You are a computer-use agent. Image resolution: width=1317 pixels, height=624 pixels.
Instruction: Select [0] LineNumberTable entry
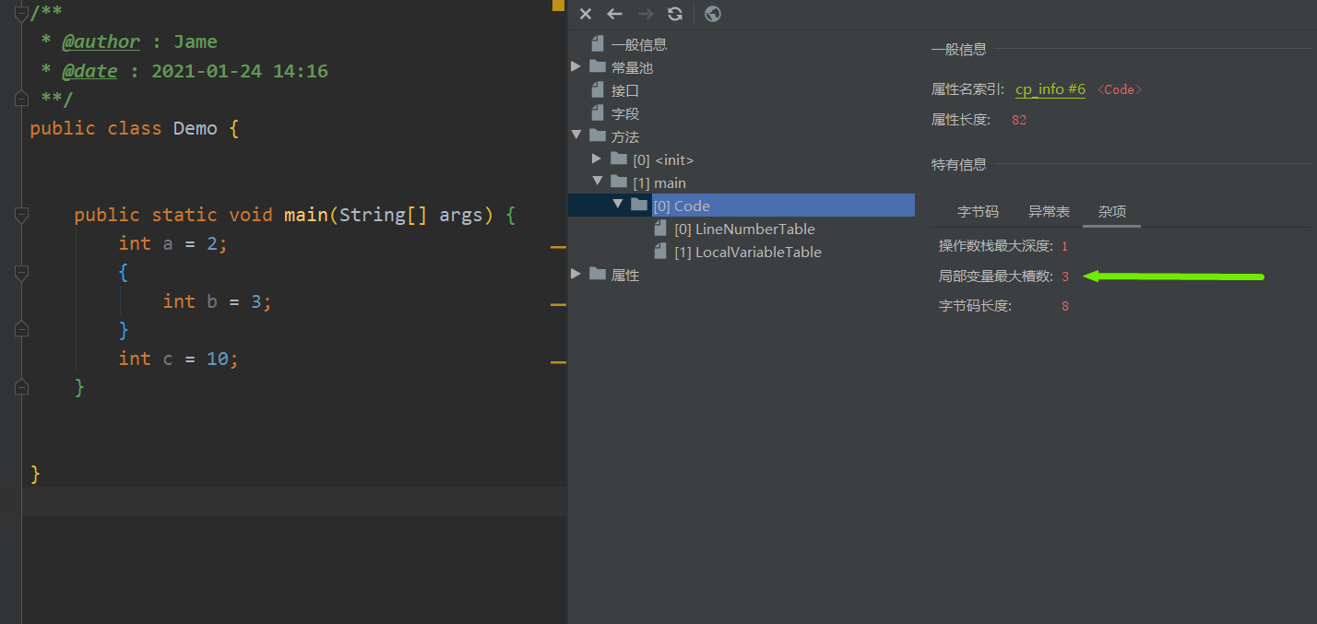pyautogui.click(x=744, y=229)
